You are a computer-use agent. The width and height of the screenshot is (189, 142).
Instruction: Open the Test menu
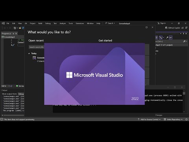(55, 23)
